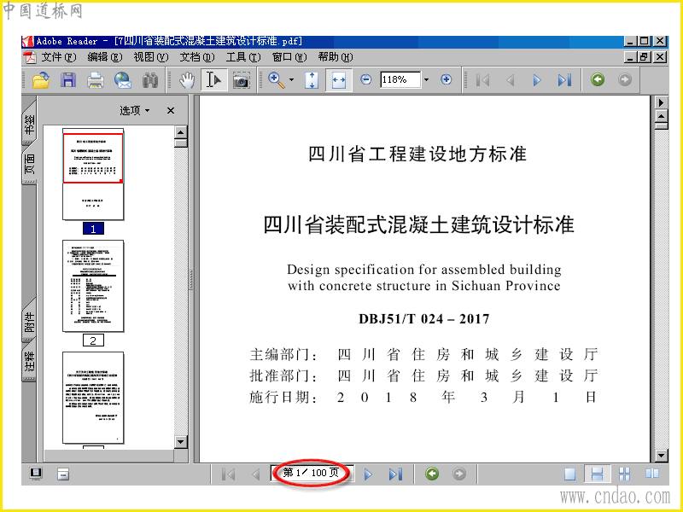Jump to last page in status bar
Viewport: 683px width, 512px height.
tap(395, 474)
